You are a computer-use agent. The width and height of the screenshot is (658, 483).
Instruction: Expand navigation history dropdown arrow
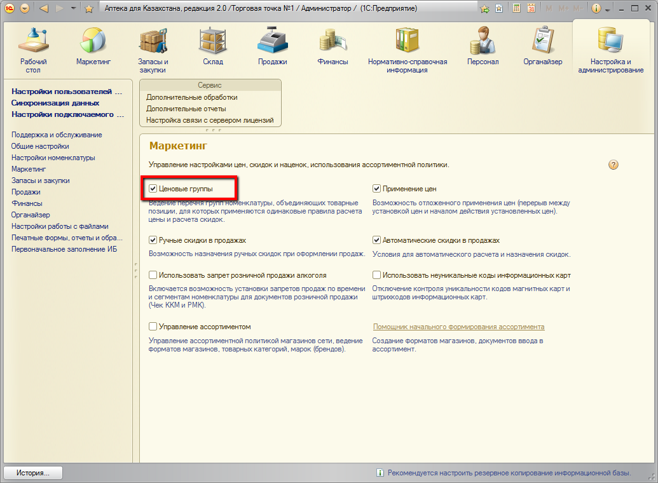point(73,9)
